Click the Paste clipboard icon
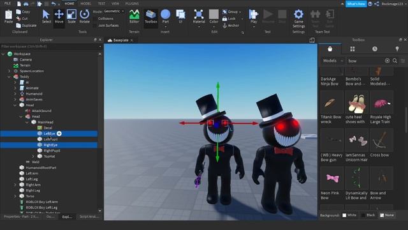 8,16
